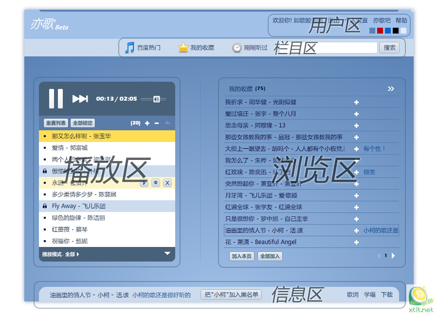
Task: Toggle lock bullet beside 爱情 - 郭富城
Action: pyautogui.click(x=45, y=148)
